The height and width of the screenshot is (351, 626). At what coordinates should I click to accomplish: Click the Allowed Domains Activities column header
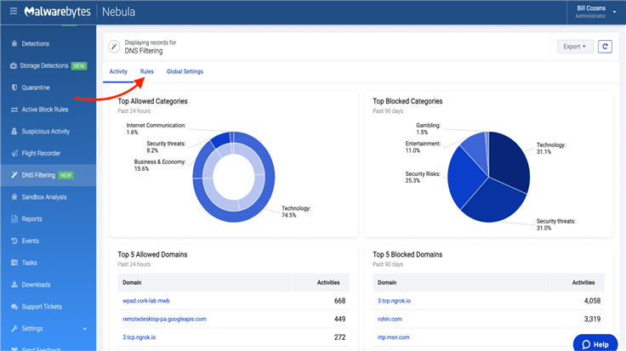pos(328,282)
